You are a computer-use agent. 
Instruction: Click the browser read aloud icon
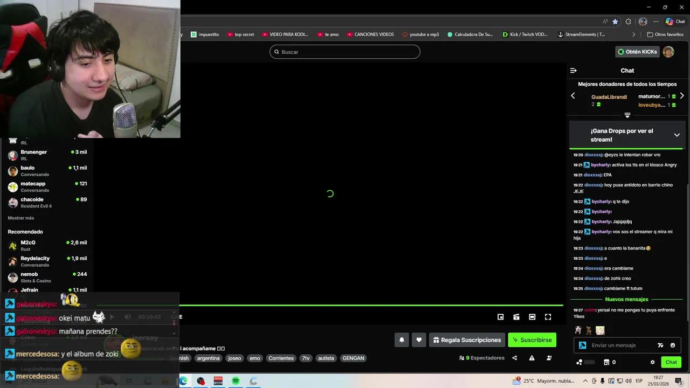click(x=604, y=22)
